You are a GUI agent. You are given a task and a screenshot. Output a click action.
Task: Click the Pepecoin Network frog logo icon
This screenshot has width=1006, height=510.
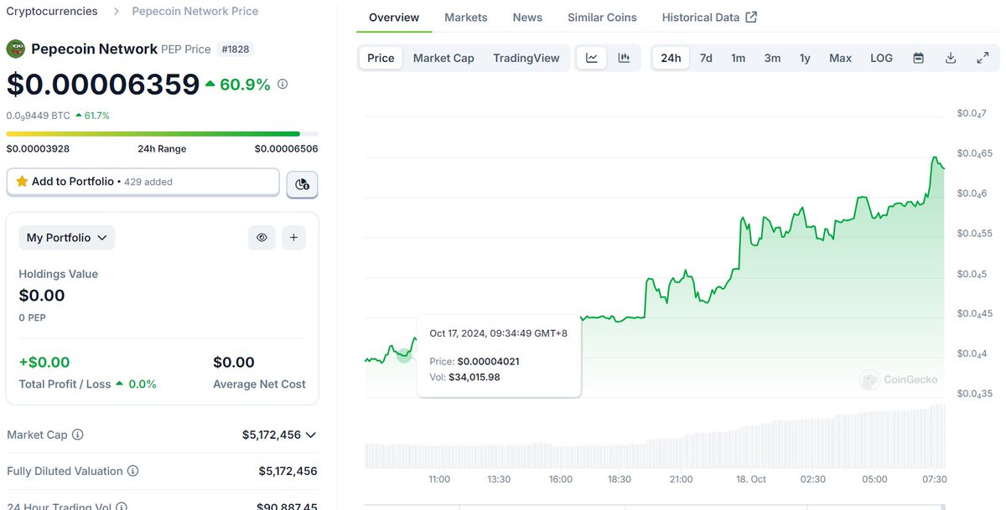pos(16,49)
